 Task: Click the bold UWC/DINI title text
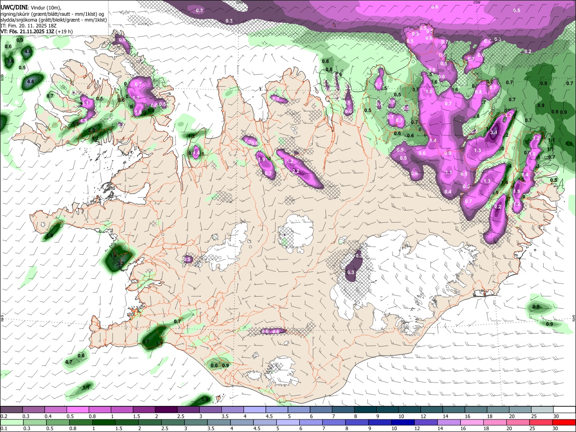[13, 8]
